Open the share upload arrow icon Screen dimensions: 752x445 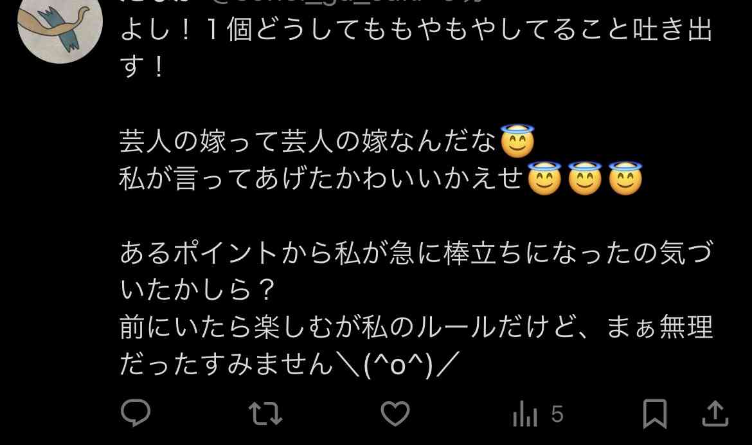pyautogui.click(x=715, y=413)
